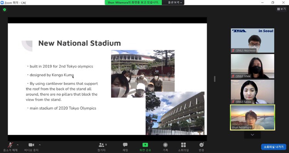Viewport: 289px width, 153px height.
Task: Select (SNU) Yeonwoo video thumbnail
Action: (252, 40)
